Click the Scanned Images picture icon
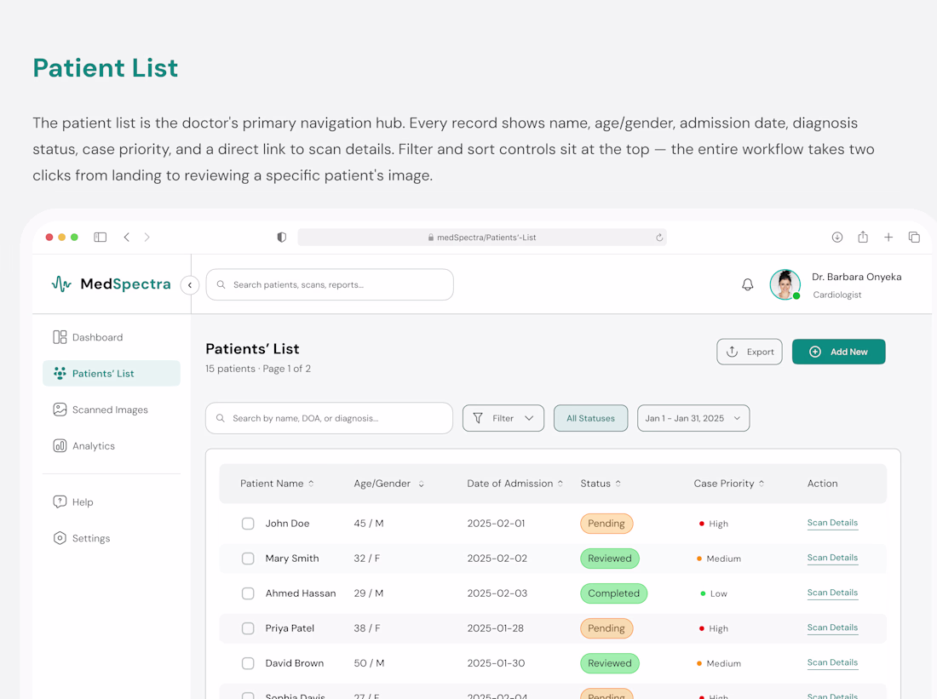 pyautogui.click(x=60, y=410)
